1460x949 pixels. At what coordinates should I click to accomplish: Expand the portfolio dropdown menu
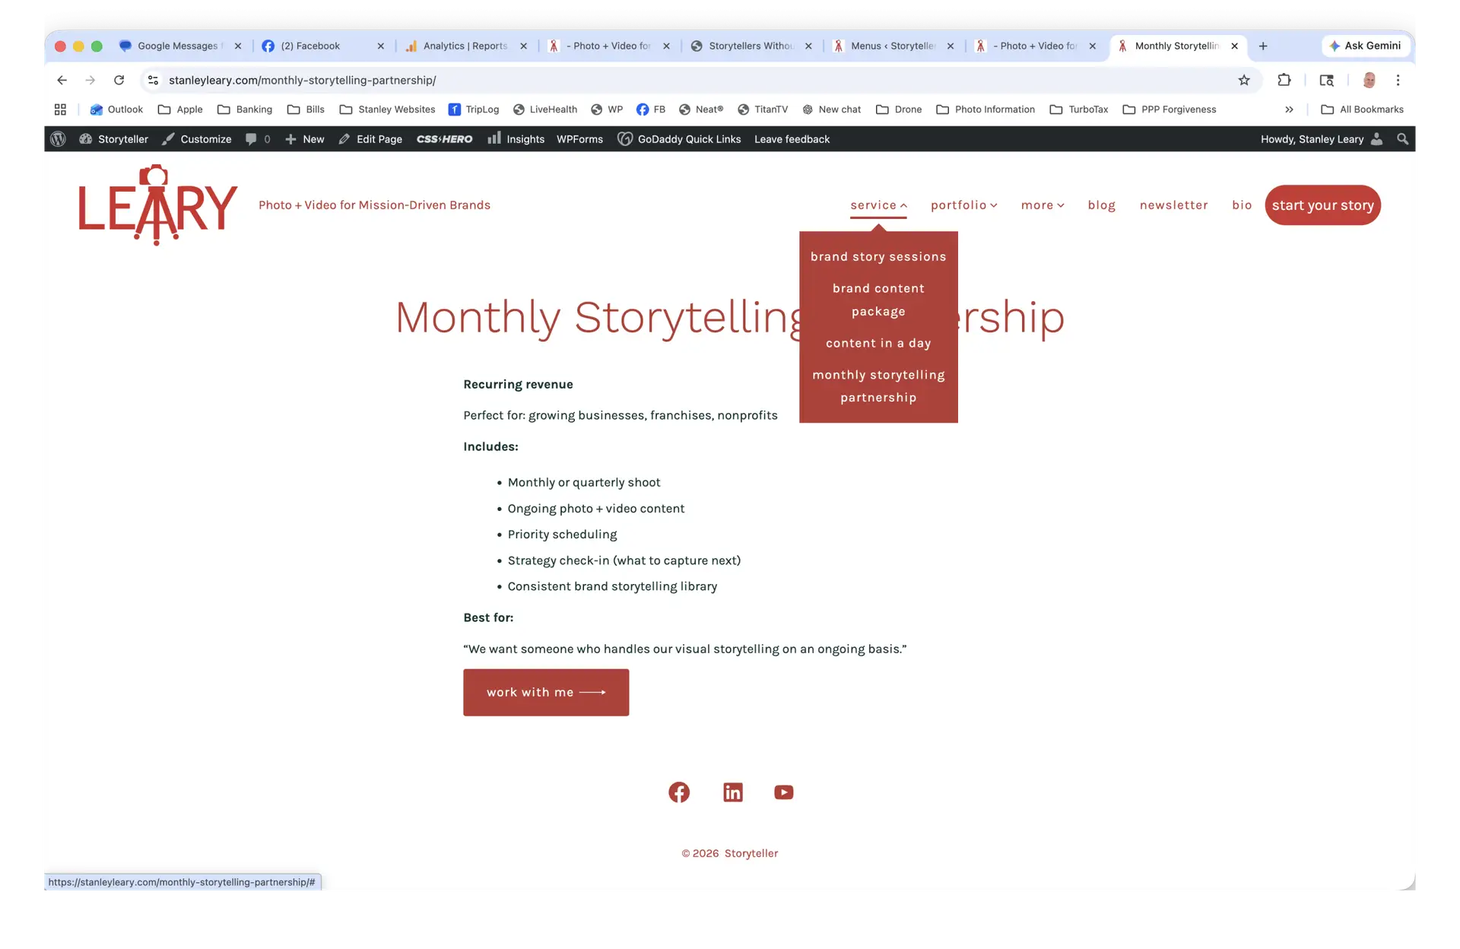(963, 205)
